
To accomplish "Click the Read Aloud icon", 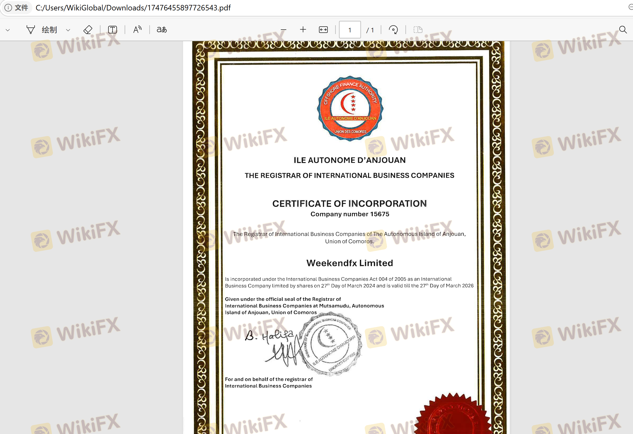I will [x=137, y=30].
